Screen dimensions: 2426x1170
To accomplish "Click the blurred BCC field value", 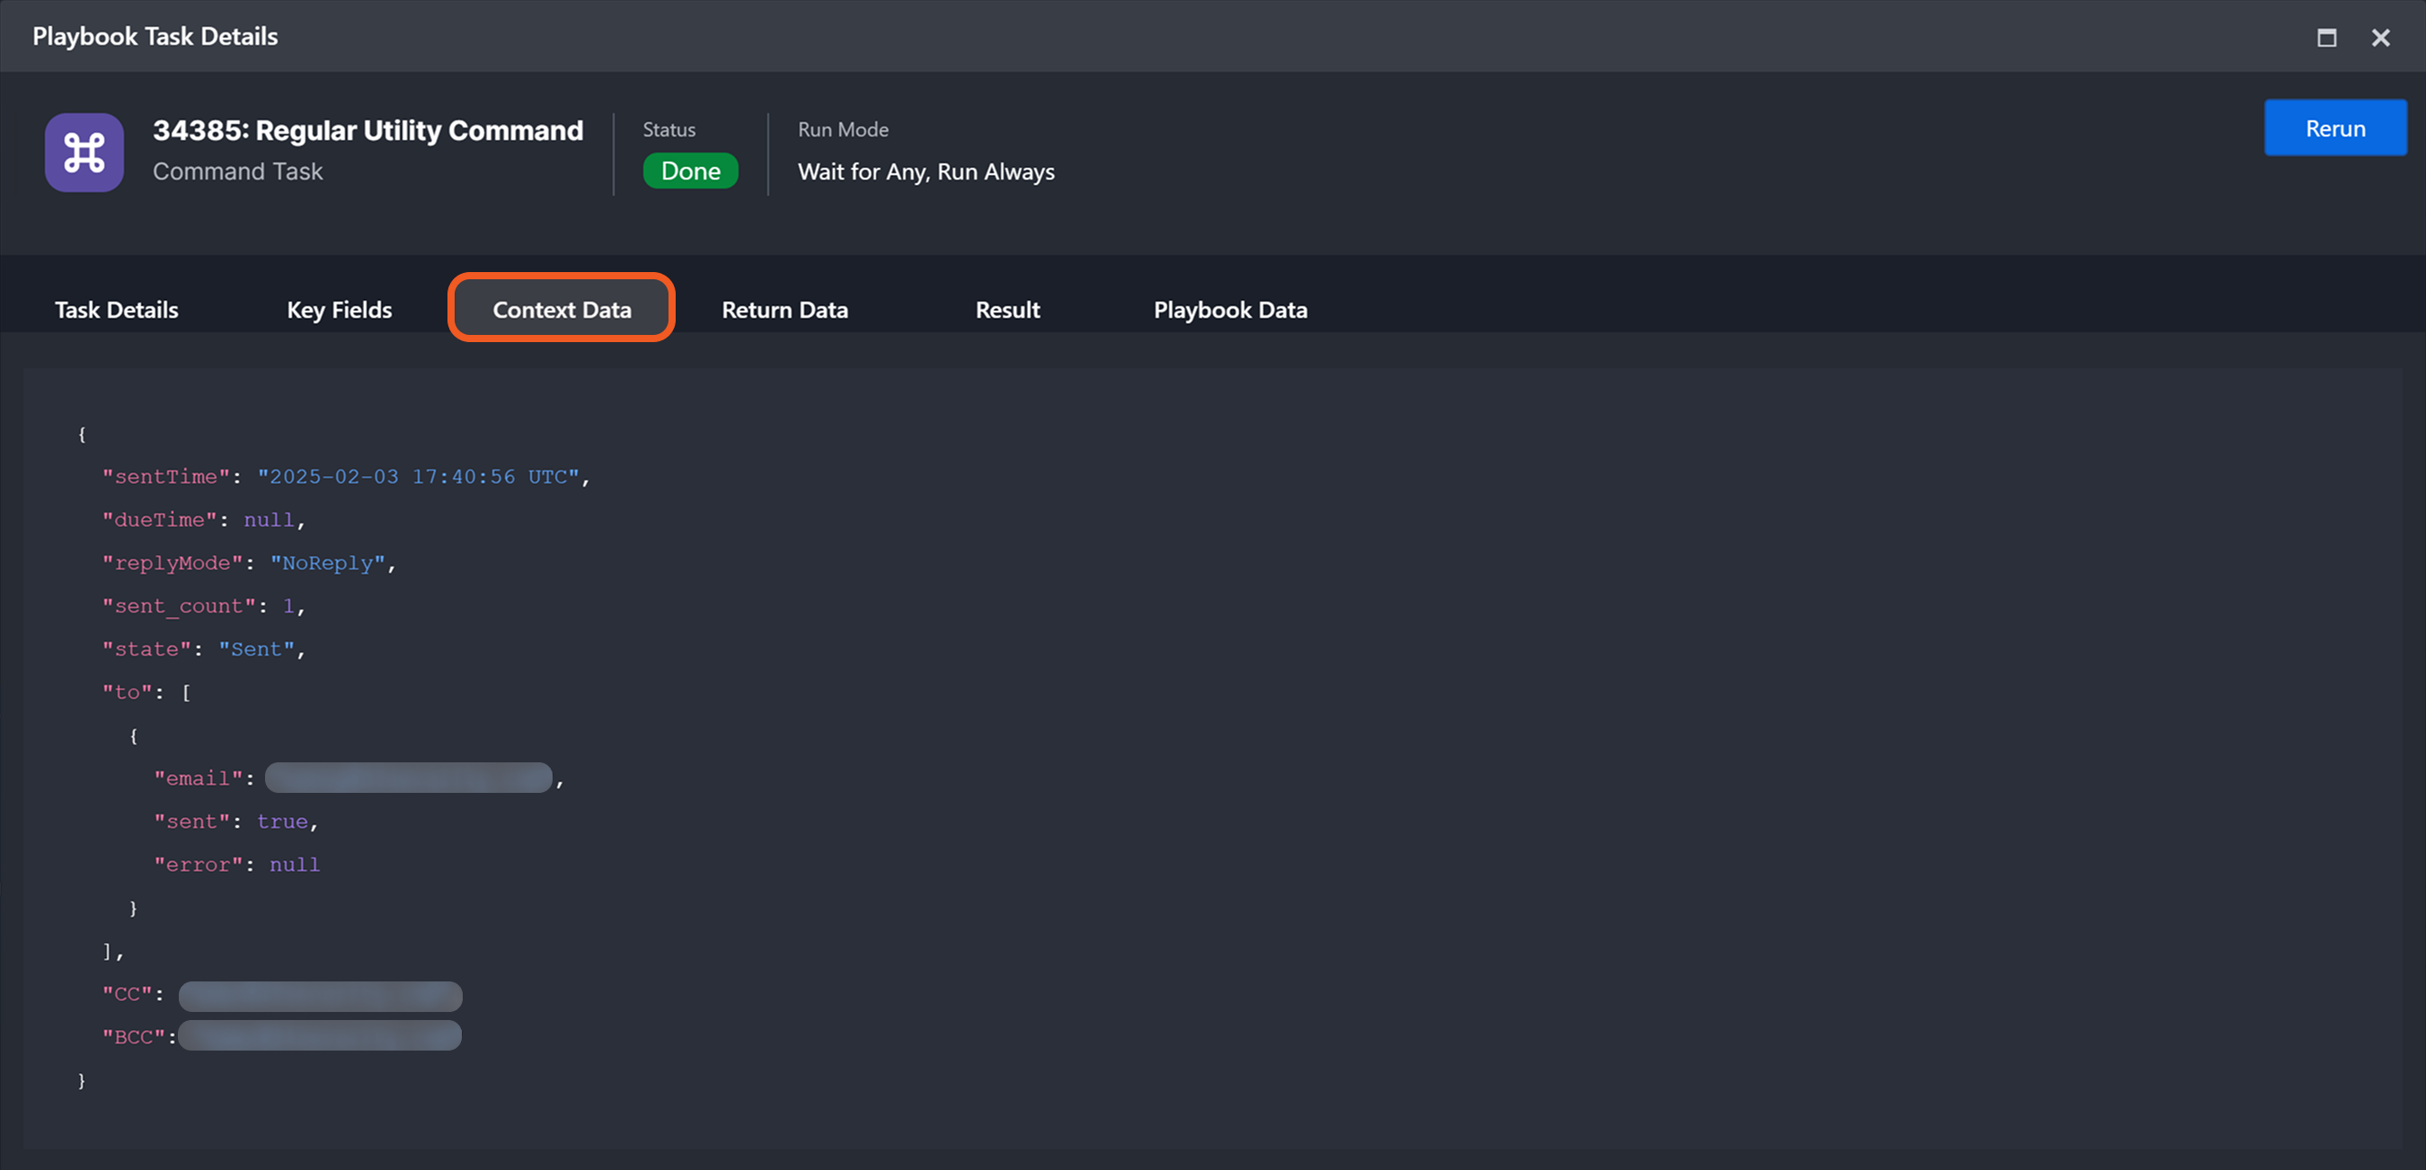I will (x=320, y=1036).
